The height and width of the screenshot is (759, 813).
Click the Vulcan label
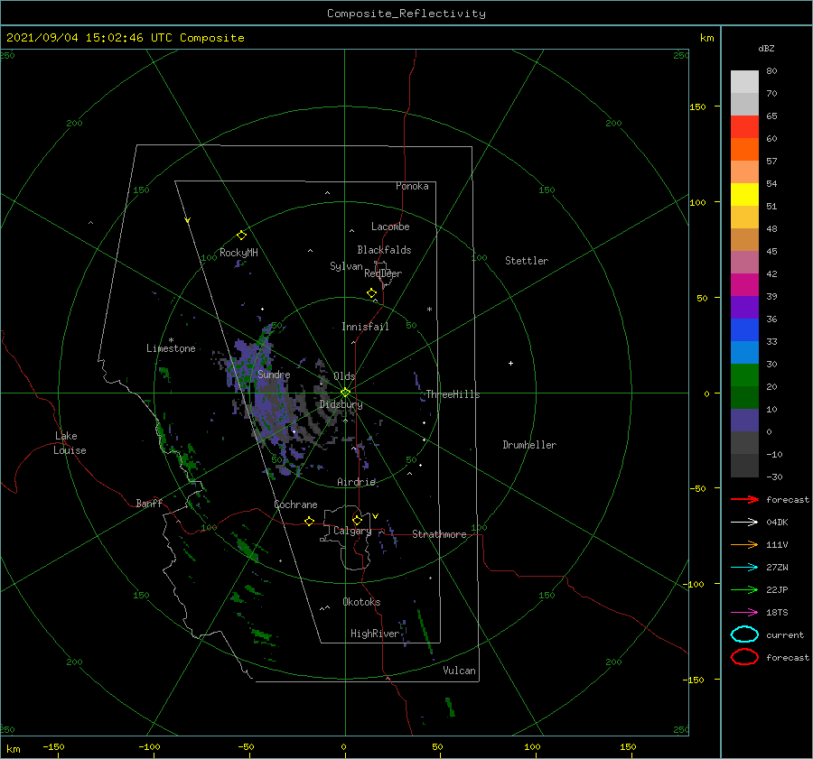[x=459, y=671]
